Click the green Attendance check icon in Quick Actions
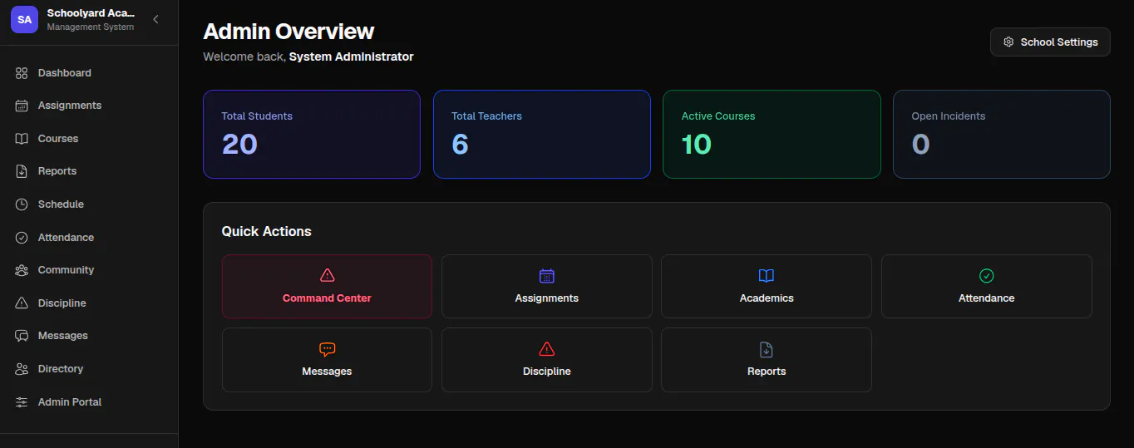 click(986, 275)
